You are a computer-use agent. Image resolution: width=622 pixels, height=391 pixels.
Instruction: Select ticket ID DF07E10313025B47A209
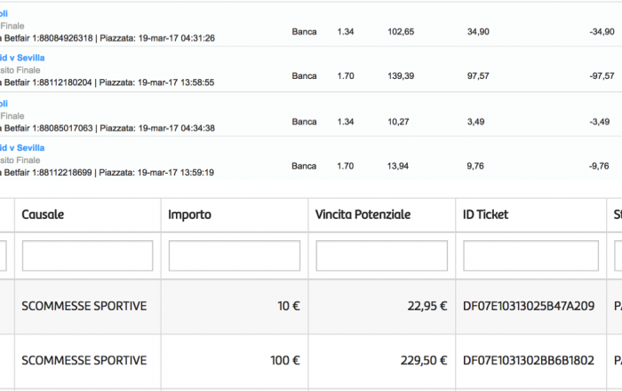(529, 306)
